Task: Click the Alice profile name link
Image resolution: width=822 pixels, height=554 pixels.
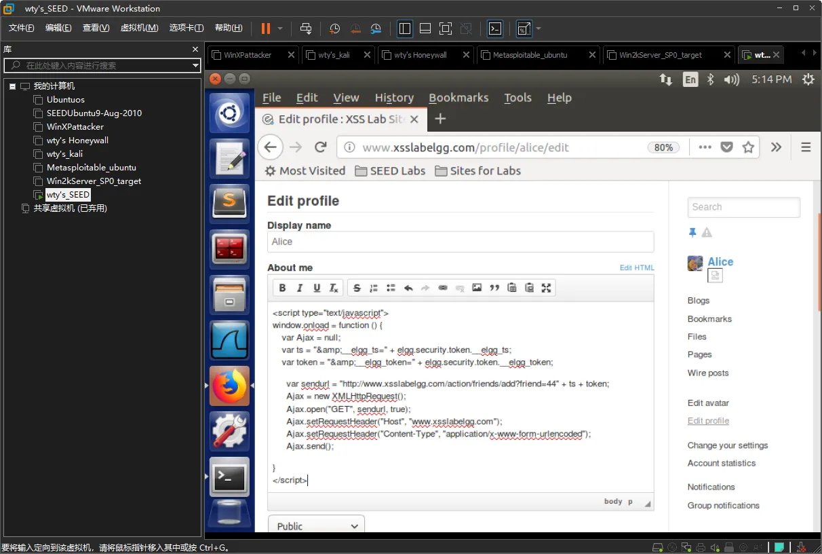Action: 720,261
